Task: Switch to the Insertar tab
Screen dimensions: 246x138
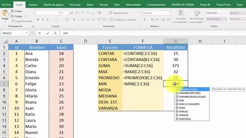Action: tap(33, 5)
